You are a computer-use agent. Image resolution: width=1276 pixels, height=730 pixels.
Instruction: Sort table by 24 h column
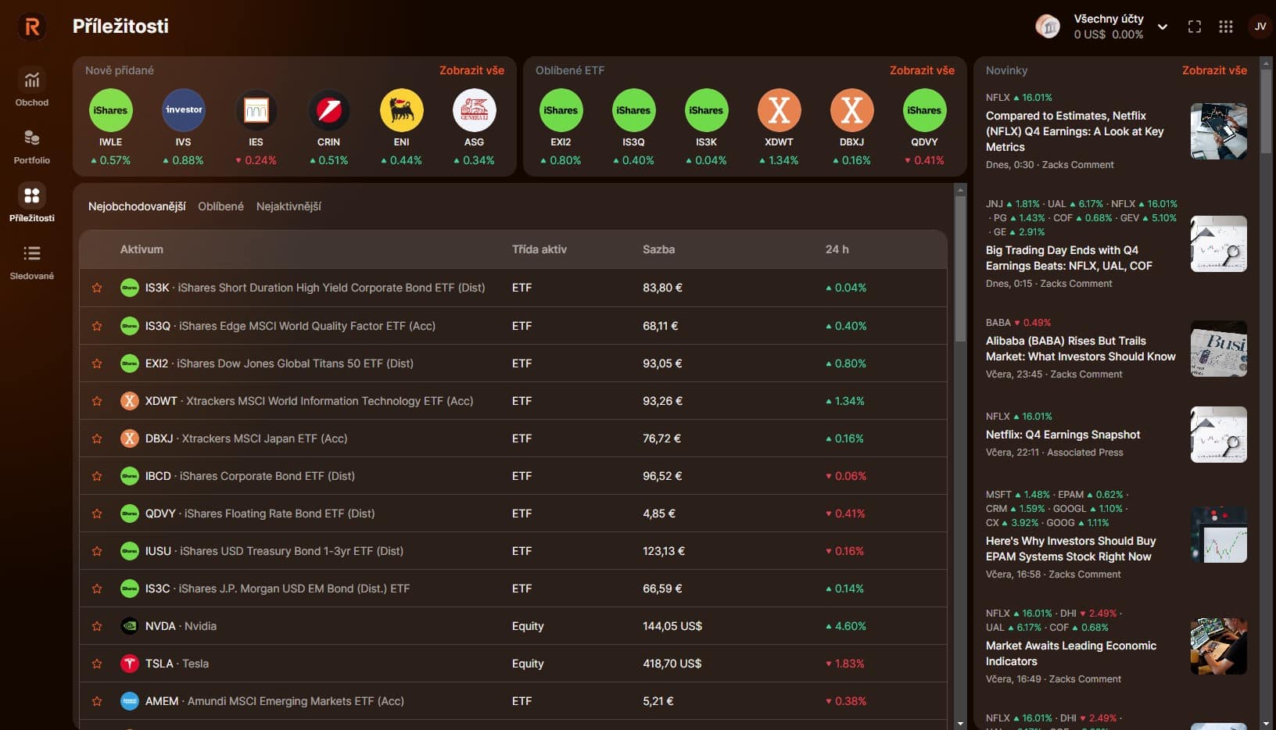click(x=837, y=249)
